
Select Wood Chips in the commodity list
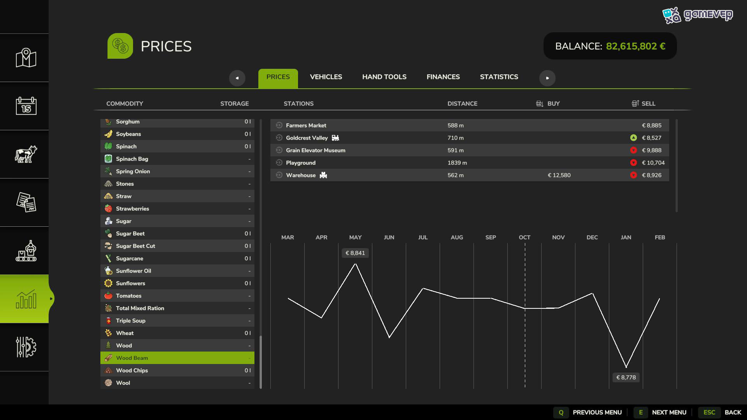(177, 370)
